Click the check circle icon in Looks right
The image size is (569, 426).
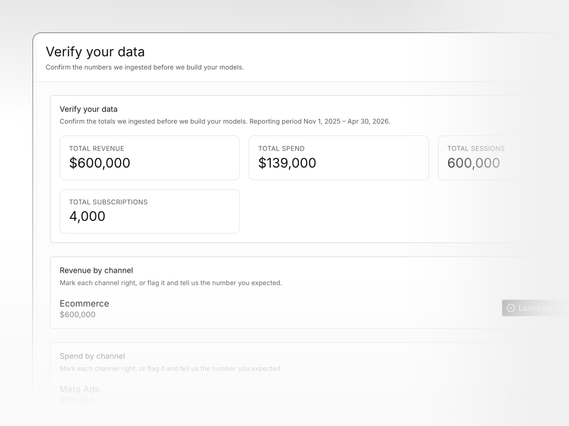511,308
